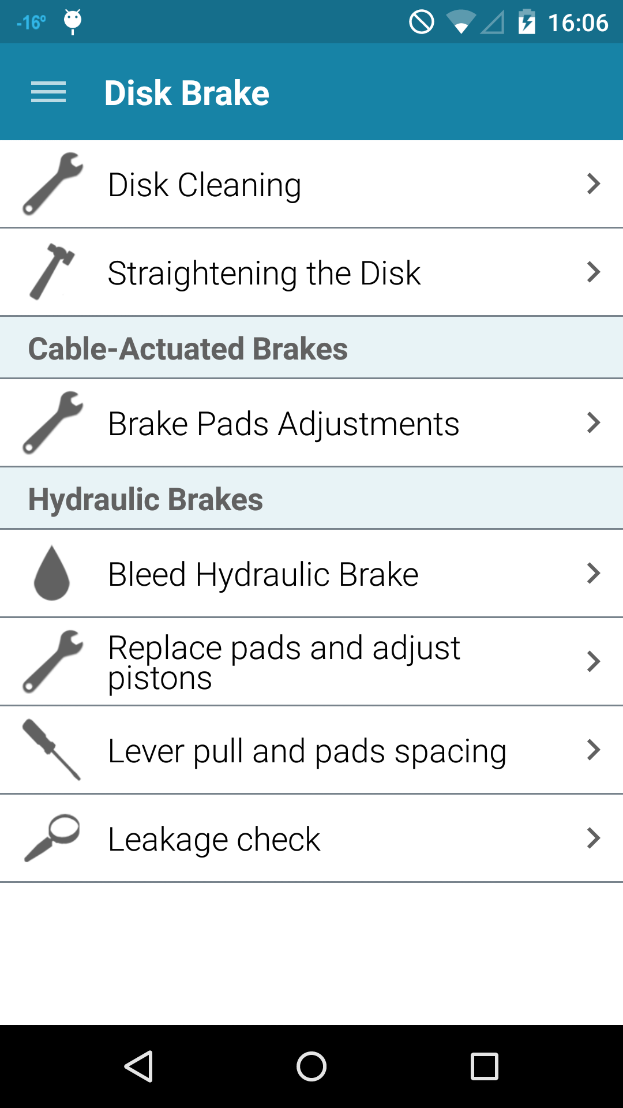
Task: Open the navigation drawer with hamburger menu
Action: [48, 92]
